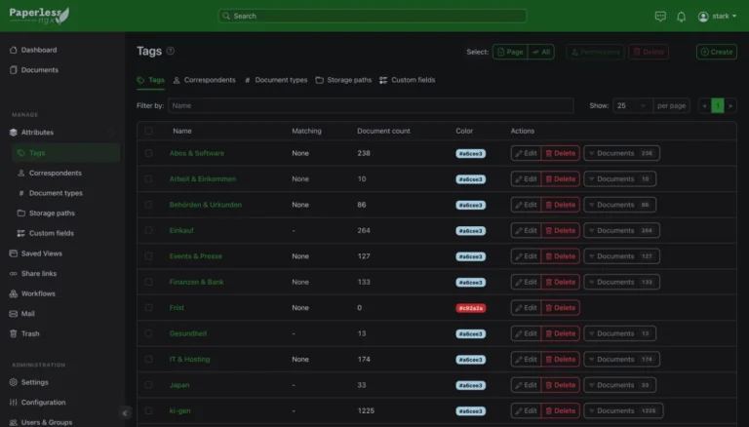Check the Gesundheit row checkbox

coord(148,333)
